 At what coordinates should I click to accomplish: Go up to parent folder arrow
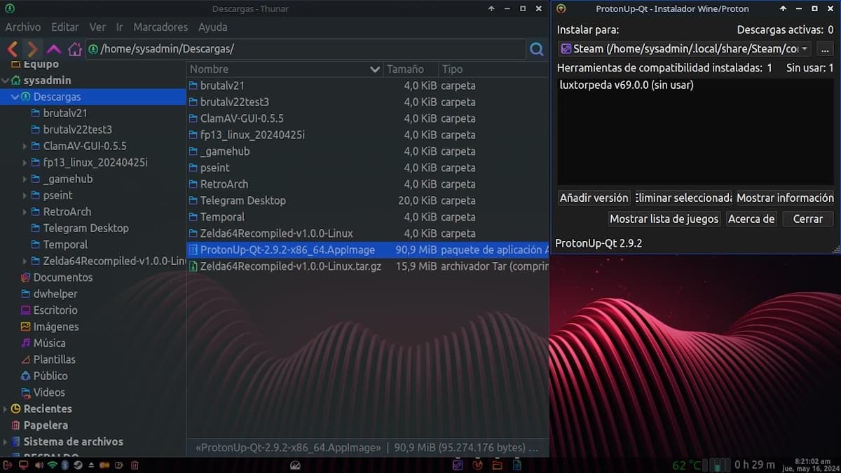point(54,49)
